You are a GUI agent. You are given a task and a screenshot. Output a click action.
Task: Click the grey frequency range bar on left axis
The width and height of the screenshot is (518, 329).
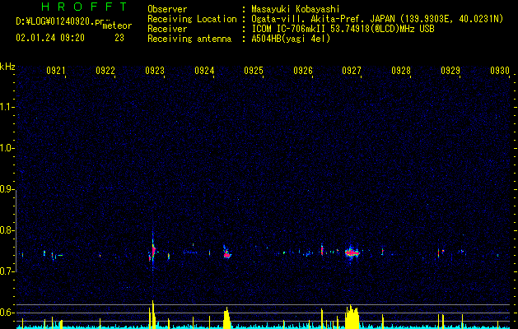coord(16,231)
